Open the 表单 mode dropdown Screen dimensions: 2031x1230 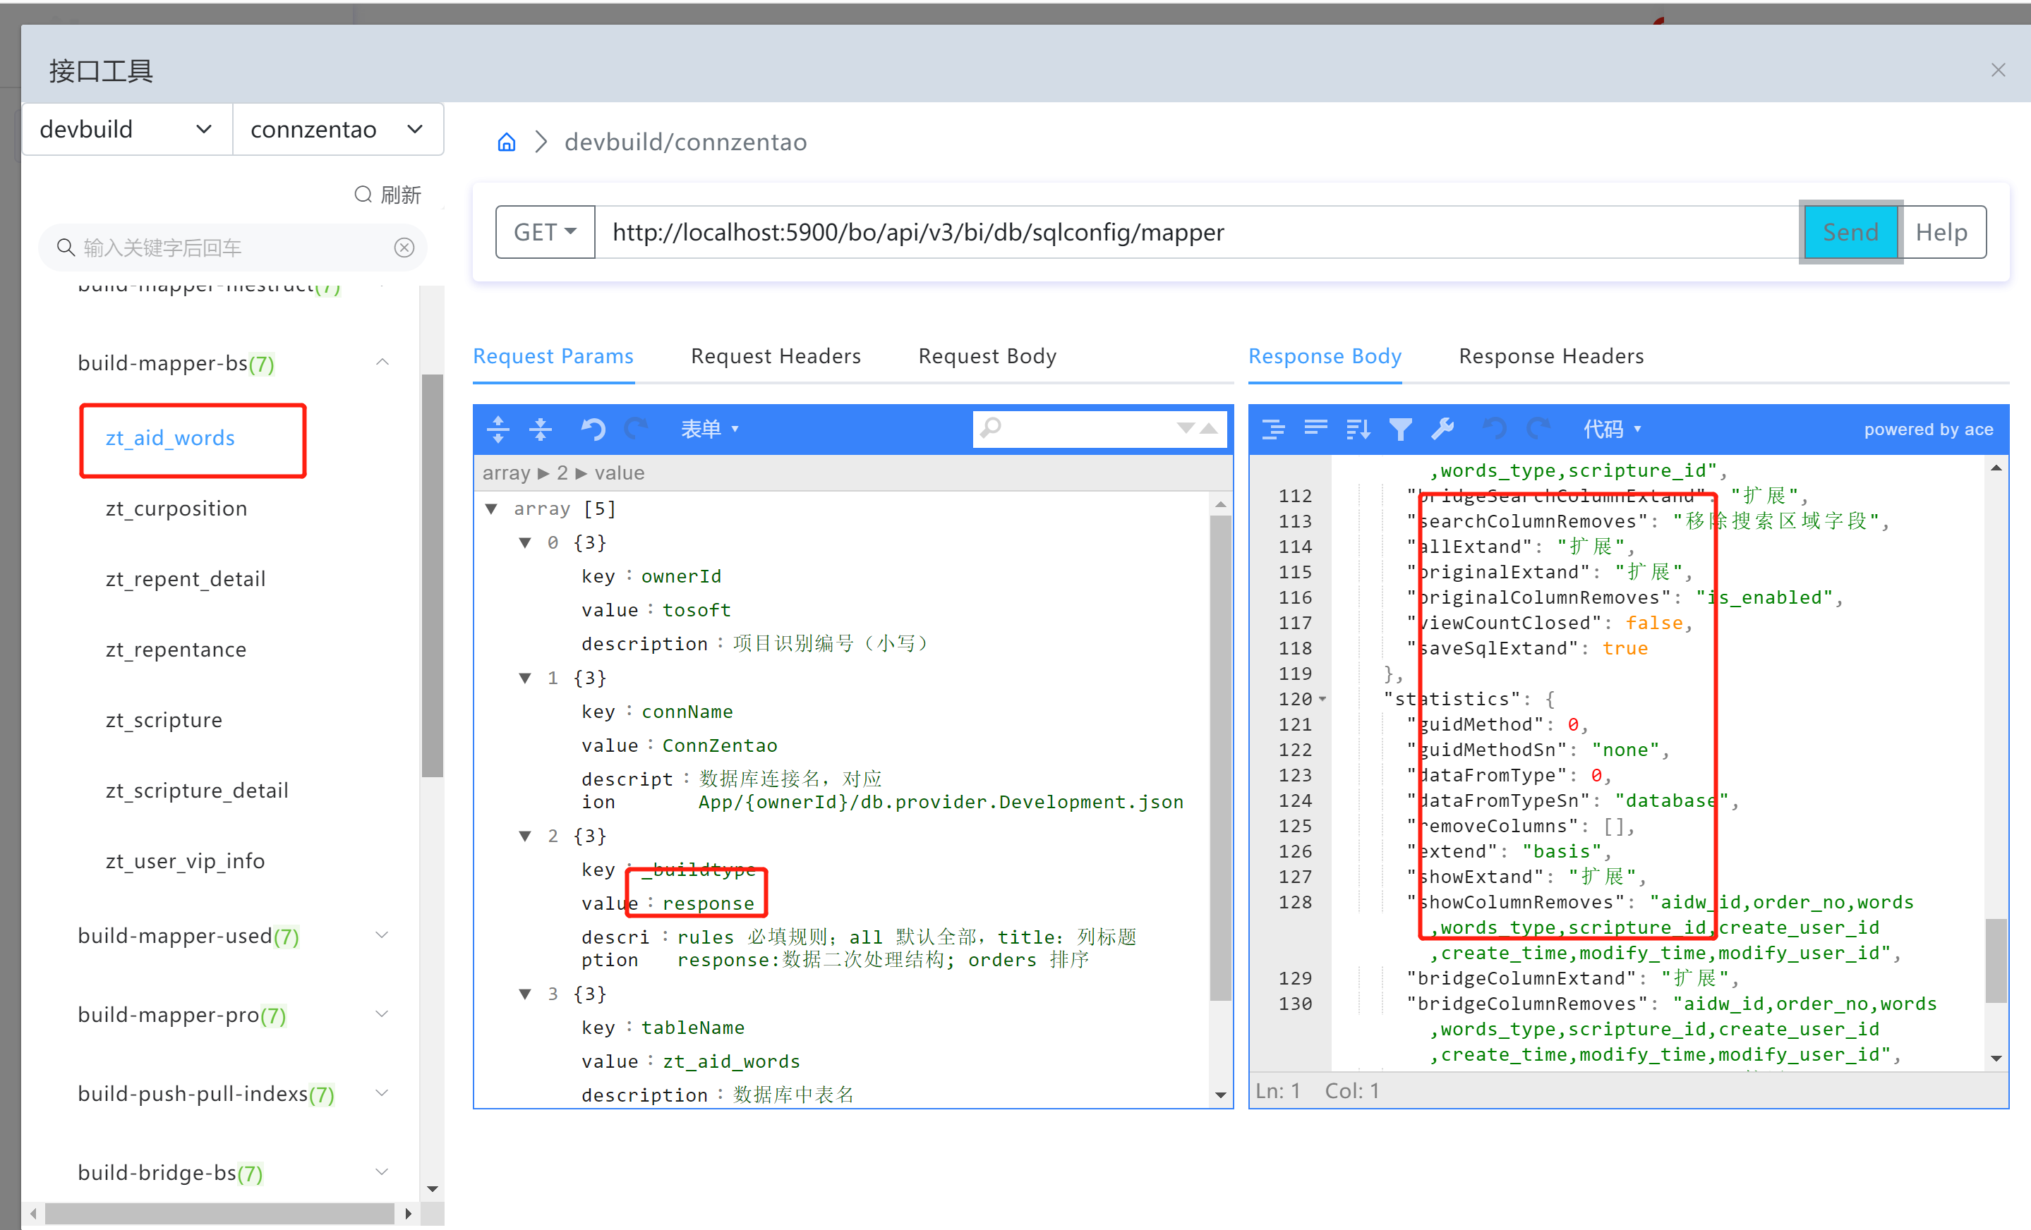click(709, 428)
